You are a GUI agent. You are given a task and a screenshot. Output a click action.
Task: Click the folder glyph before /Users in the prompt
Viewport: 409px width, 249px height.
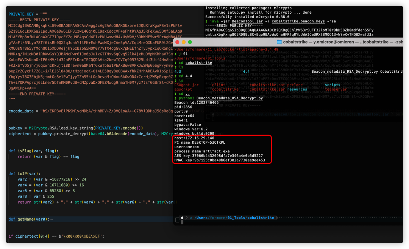(191, 218)
